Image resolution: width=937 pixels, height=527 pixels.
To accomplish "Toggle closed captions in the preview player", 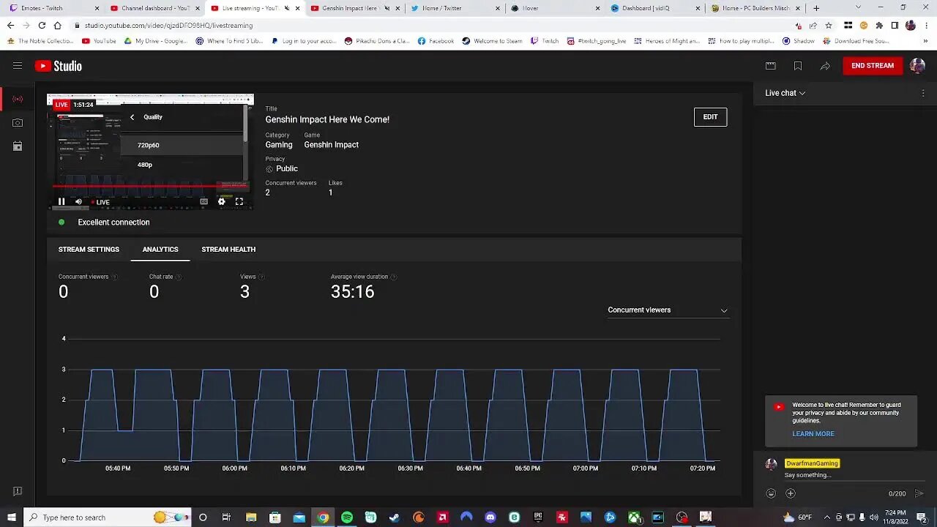I will (204, 202).
